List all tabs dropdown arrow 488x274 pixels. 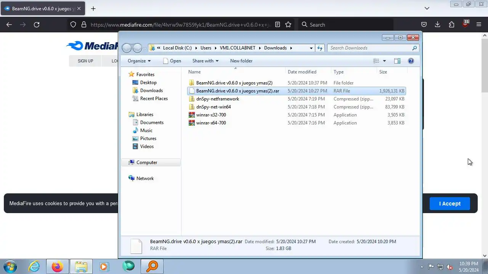click(x=427, y=8)
